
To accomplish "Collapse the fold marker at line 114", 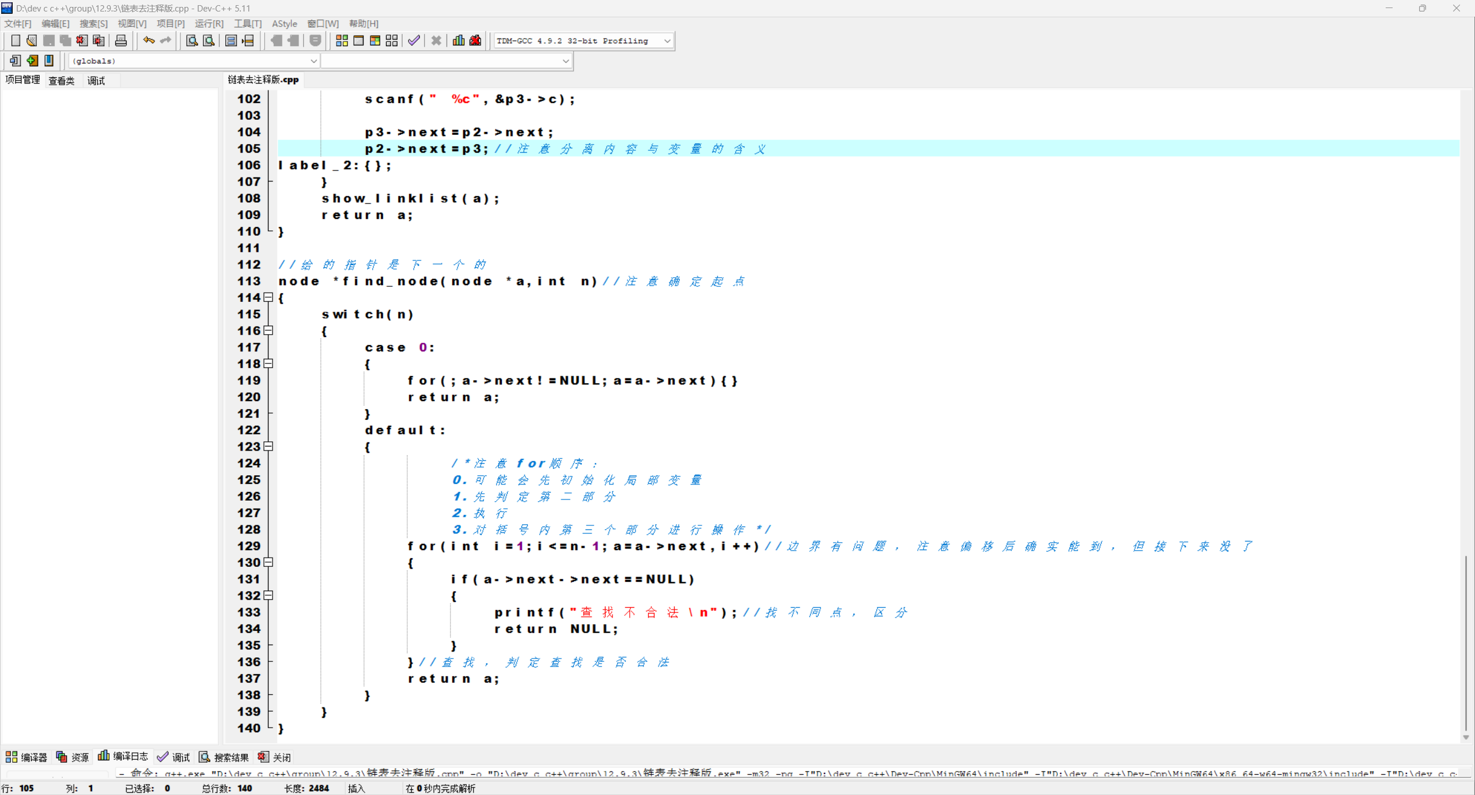I will [268, 298].
